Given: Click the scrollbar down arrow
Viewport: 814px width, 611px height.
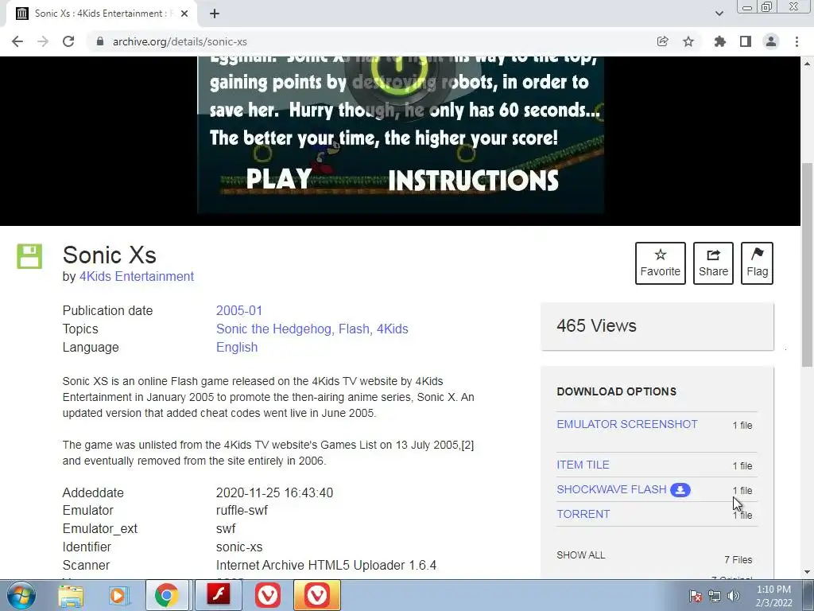Looking at the screenshot, I should (x=808, y=572).
